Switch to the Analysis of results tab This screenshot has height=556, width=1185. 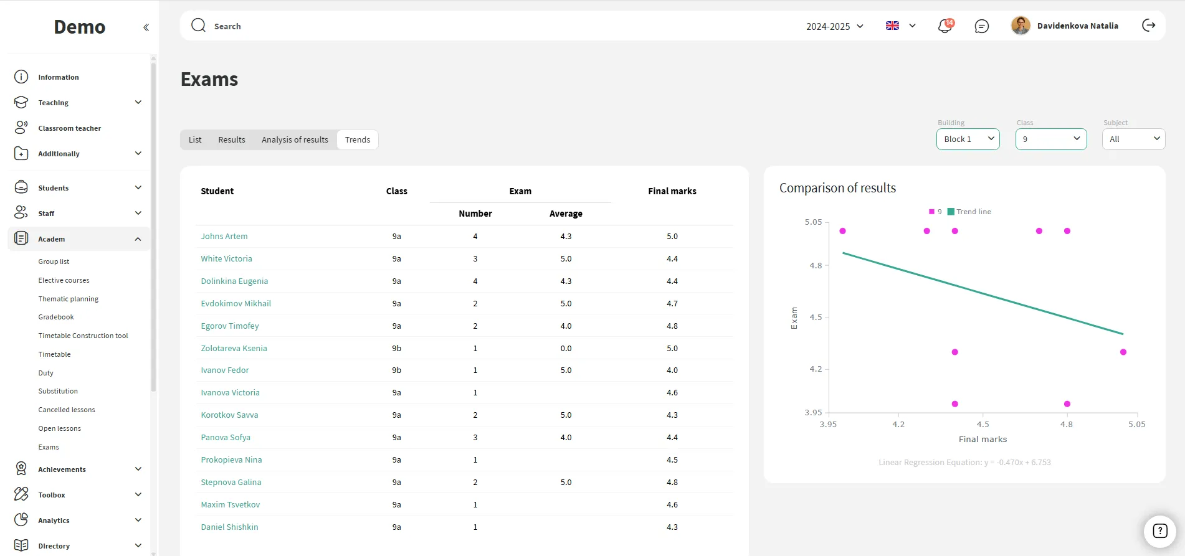[x=295, y=140]
